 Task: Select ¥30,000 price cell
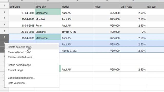[107, 50]
